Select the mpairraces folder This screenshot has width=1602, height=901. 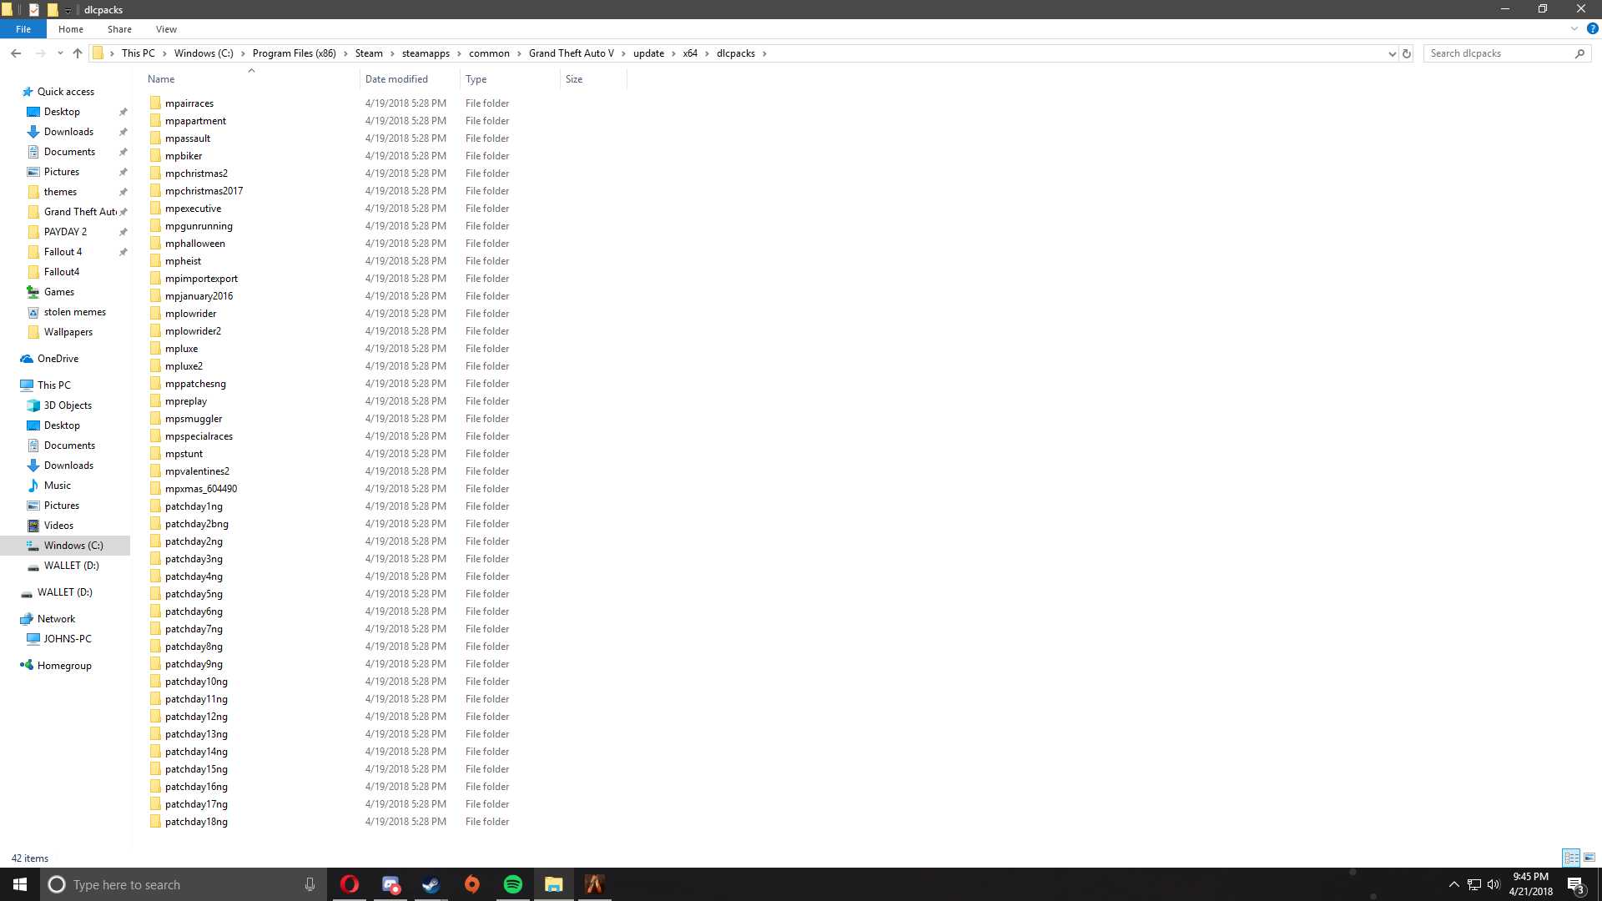point(189,103)
